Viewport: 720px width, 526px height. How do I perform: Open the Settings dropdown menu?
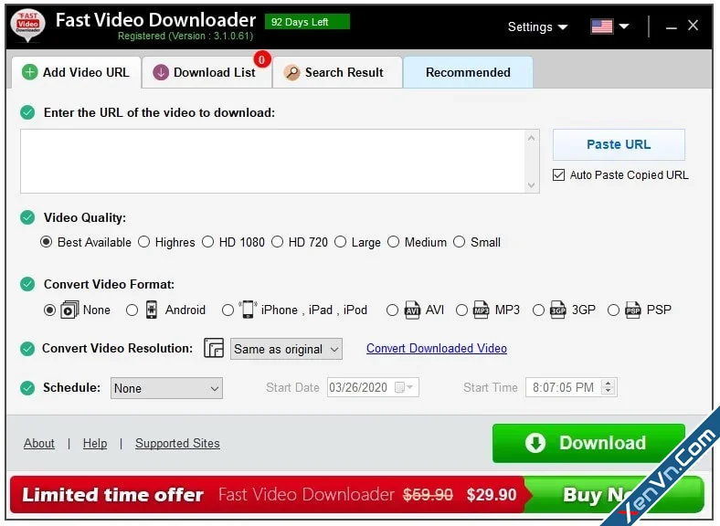pos(537,27)
